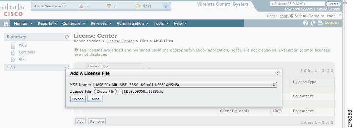Focus the IP, Name, SSID, MAC search field
This screenshot has width=353, height=128.
coord(297,4)
